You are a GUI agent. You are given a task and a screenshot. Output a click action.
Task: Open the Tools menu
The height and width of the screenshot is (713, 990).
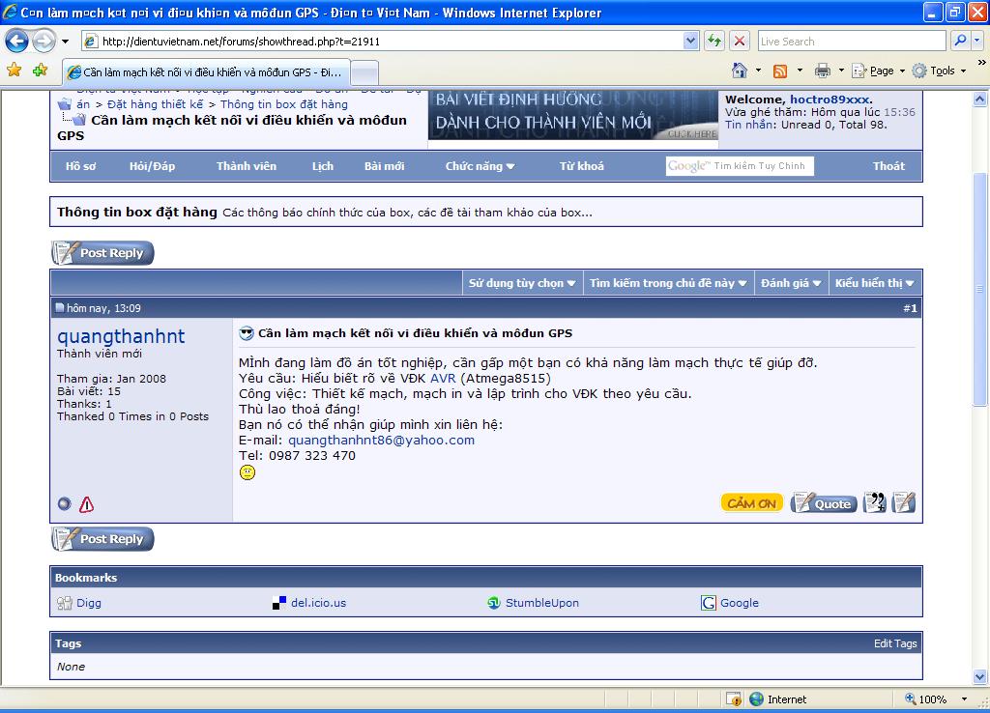(939, 71)
